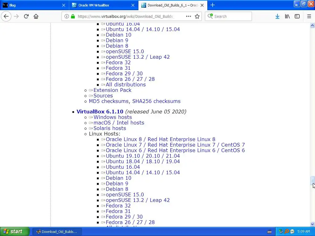Open the Windows Start menu

tap(14, 231)
